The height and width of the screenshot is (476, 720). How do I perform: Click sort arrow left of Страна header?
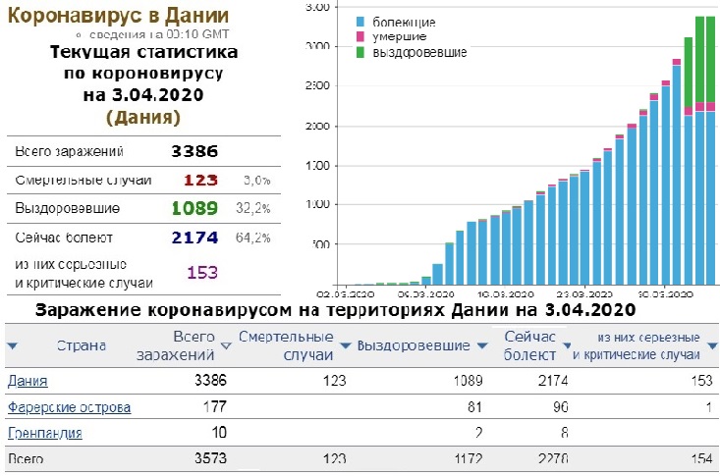click(12, 345)
